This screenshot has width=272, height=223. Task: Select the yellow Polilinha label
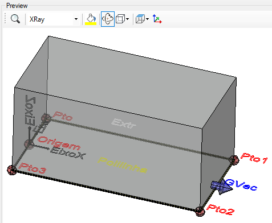[x=123, y=165]
